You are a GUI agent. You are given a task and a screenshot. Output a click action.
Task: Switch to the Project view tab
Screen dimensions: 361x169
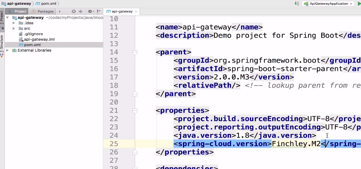coord(16,11)
